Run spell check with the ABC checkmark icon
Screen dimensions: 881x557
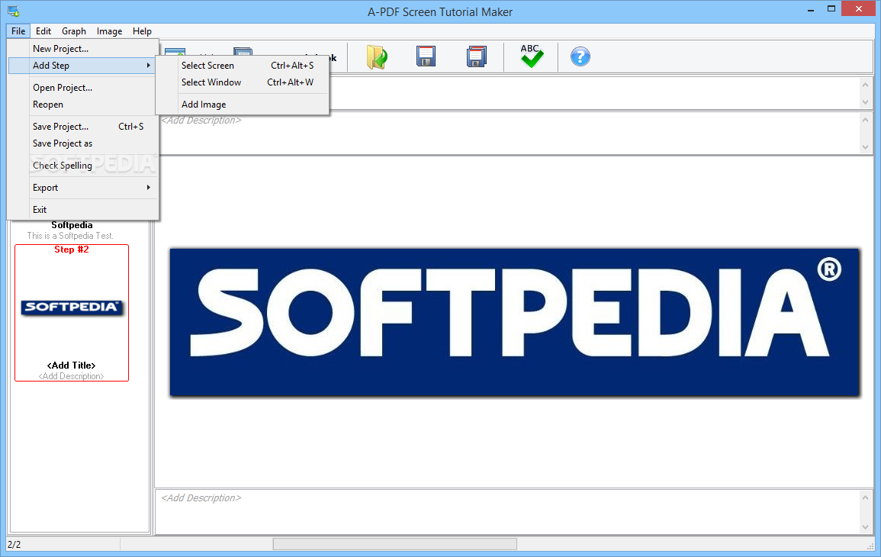point(531,56)
